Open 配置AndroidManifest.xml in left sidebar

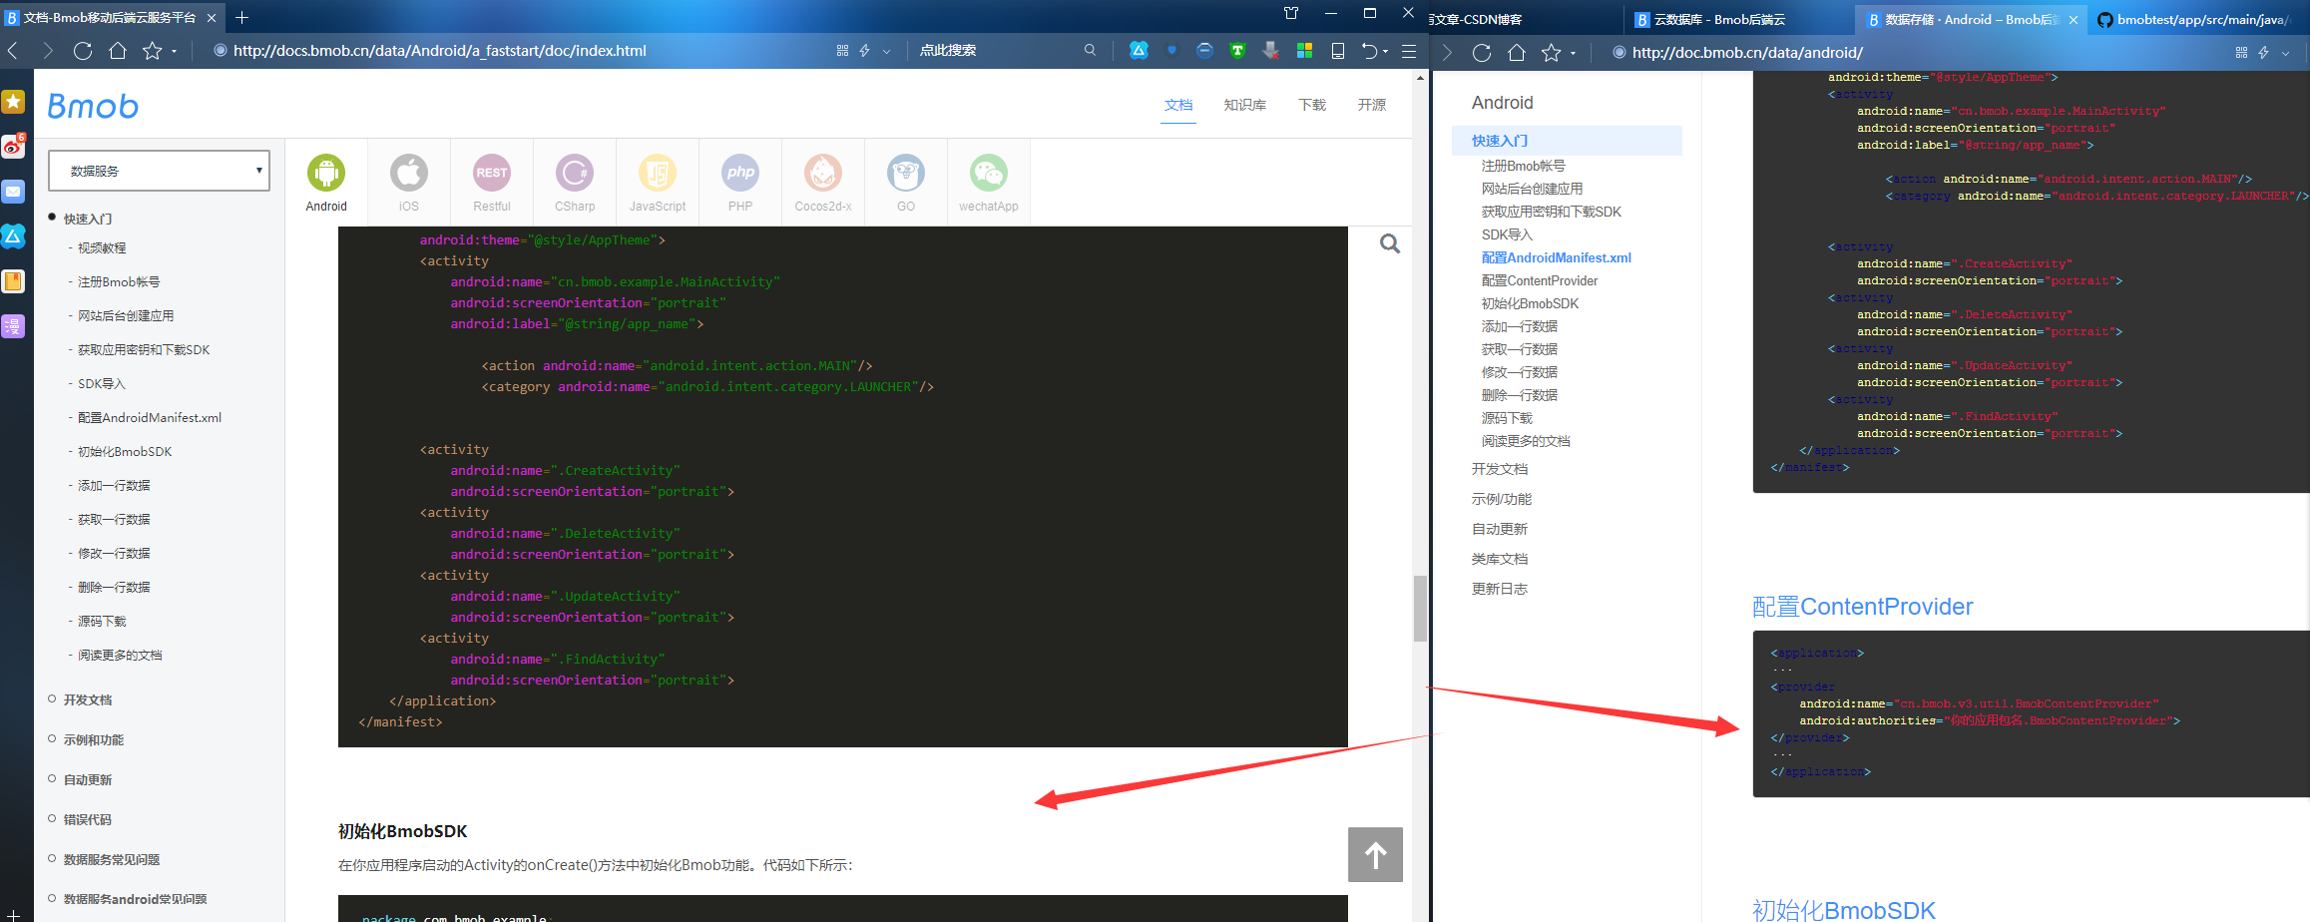point(150,417)
